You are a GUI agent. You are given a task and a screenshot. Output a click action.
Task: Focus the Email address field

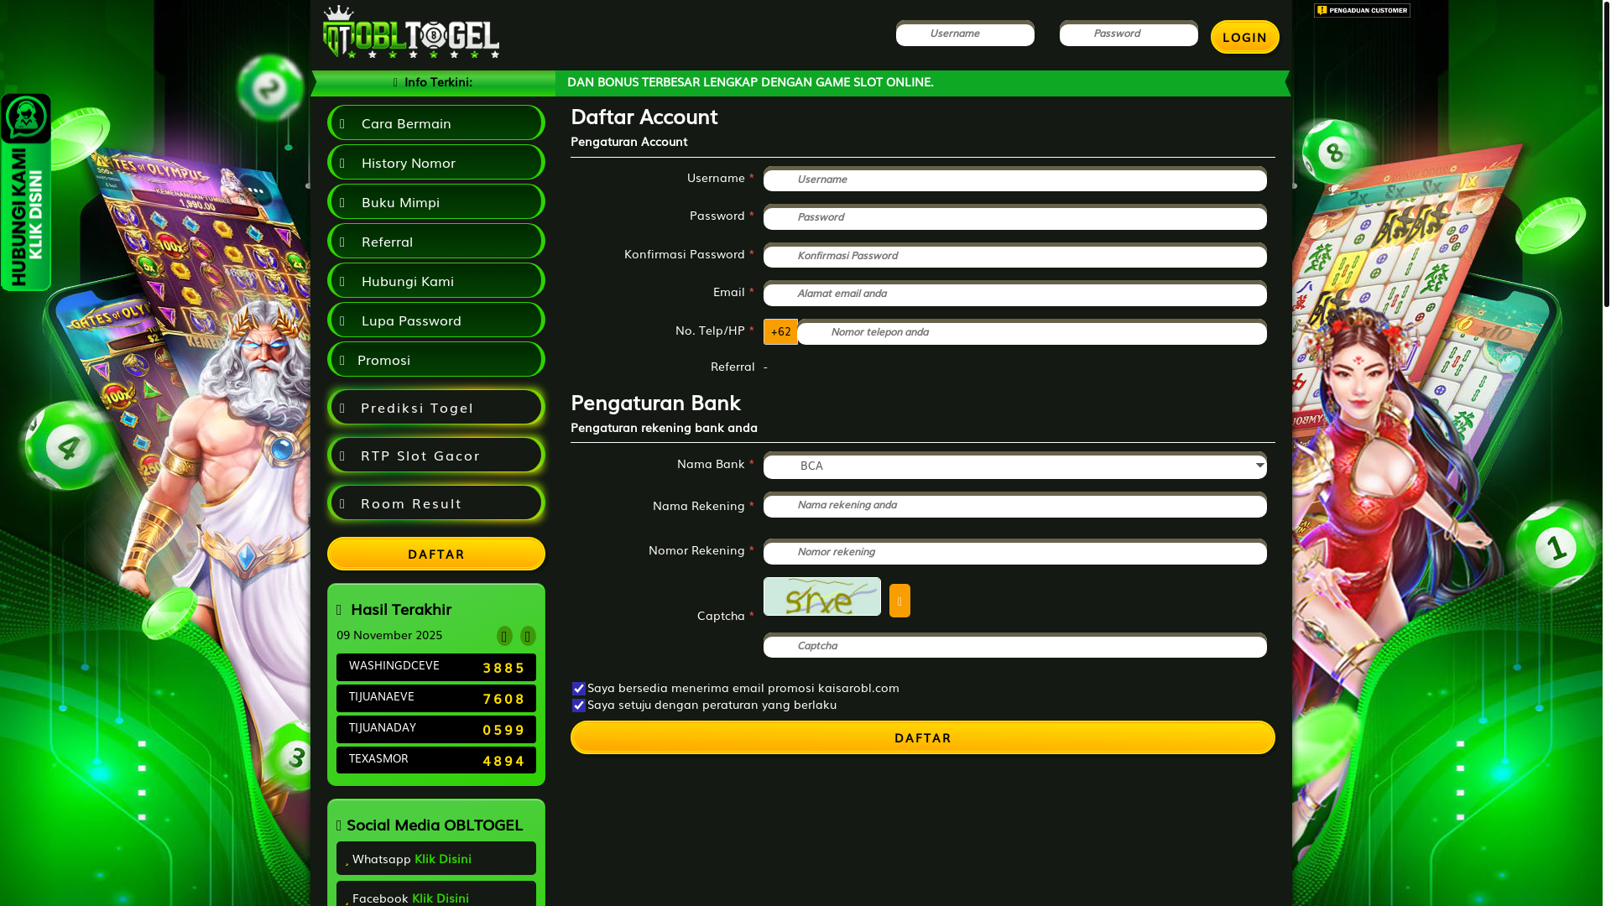1015,293
